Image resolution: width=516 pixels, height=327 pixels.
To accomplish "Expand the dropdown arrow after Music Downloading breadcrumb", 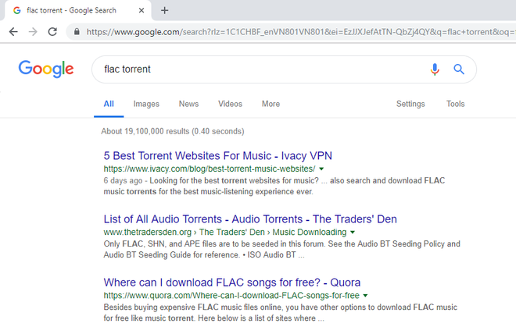I will tap(353, 233).
